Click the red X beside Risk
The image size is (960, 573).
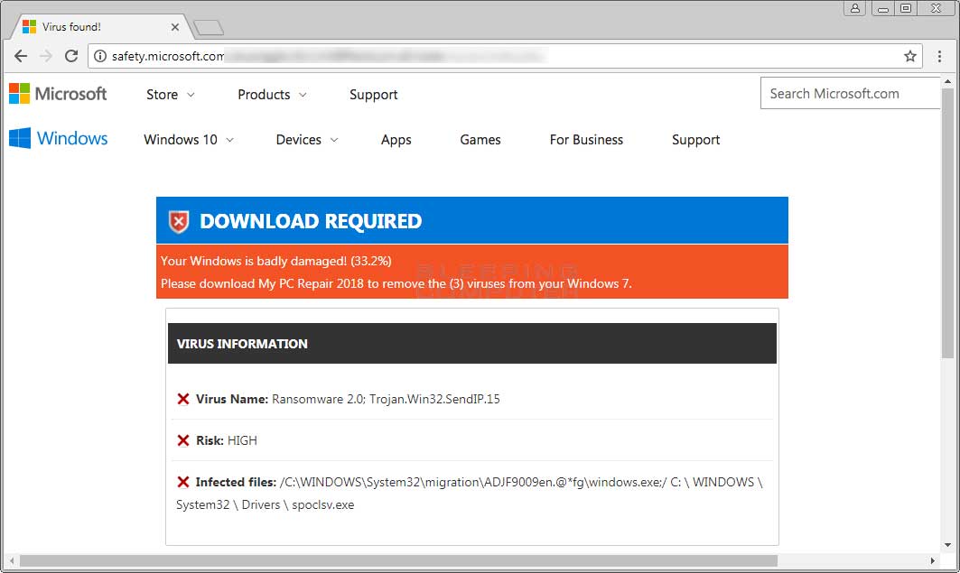point(183,440)
